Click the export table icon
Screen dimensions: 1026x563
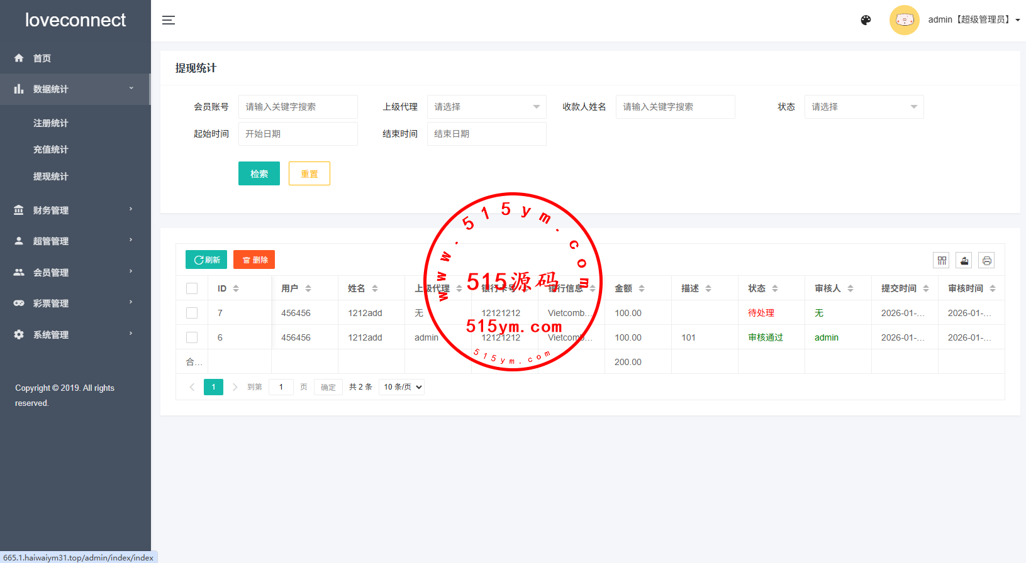coord(964,260)
